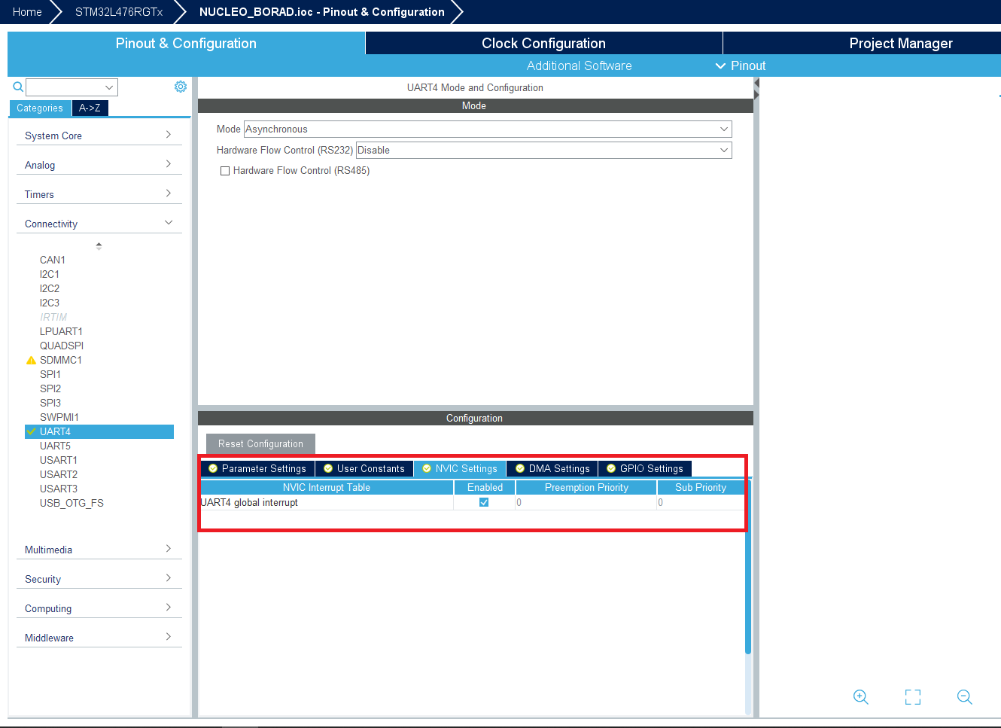Fit pinout view to screen
Image resolution: width=1001 pixels, height=728 pixels.
[913, 697]
